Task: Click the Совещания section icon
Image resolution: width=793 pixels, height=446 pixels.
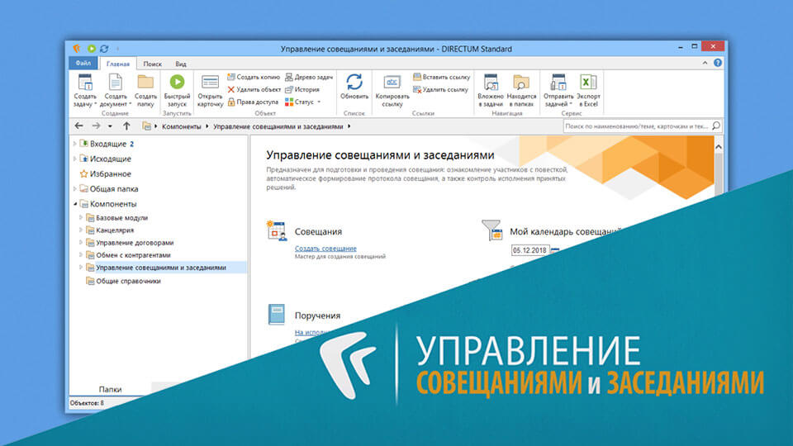Action: (277, 230)
